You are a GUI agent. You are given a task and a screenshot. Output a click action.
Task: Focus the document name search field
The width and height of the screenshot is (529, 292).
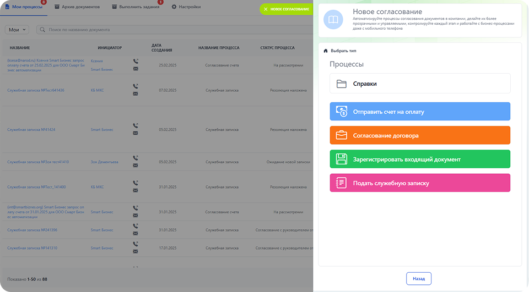(175, 30)
